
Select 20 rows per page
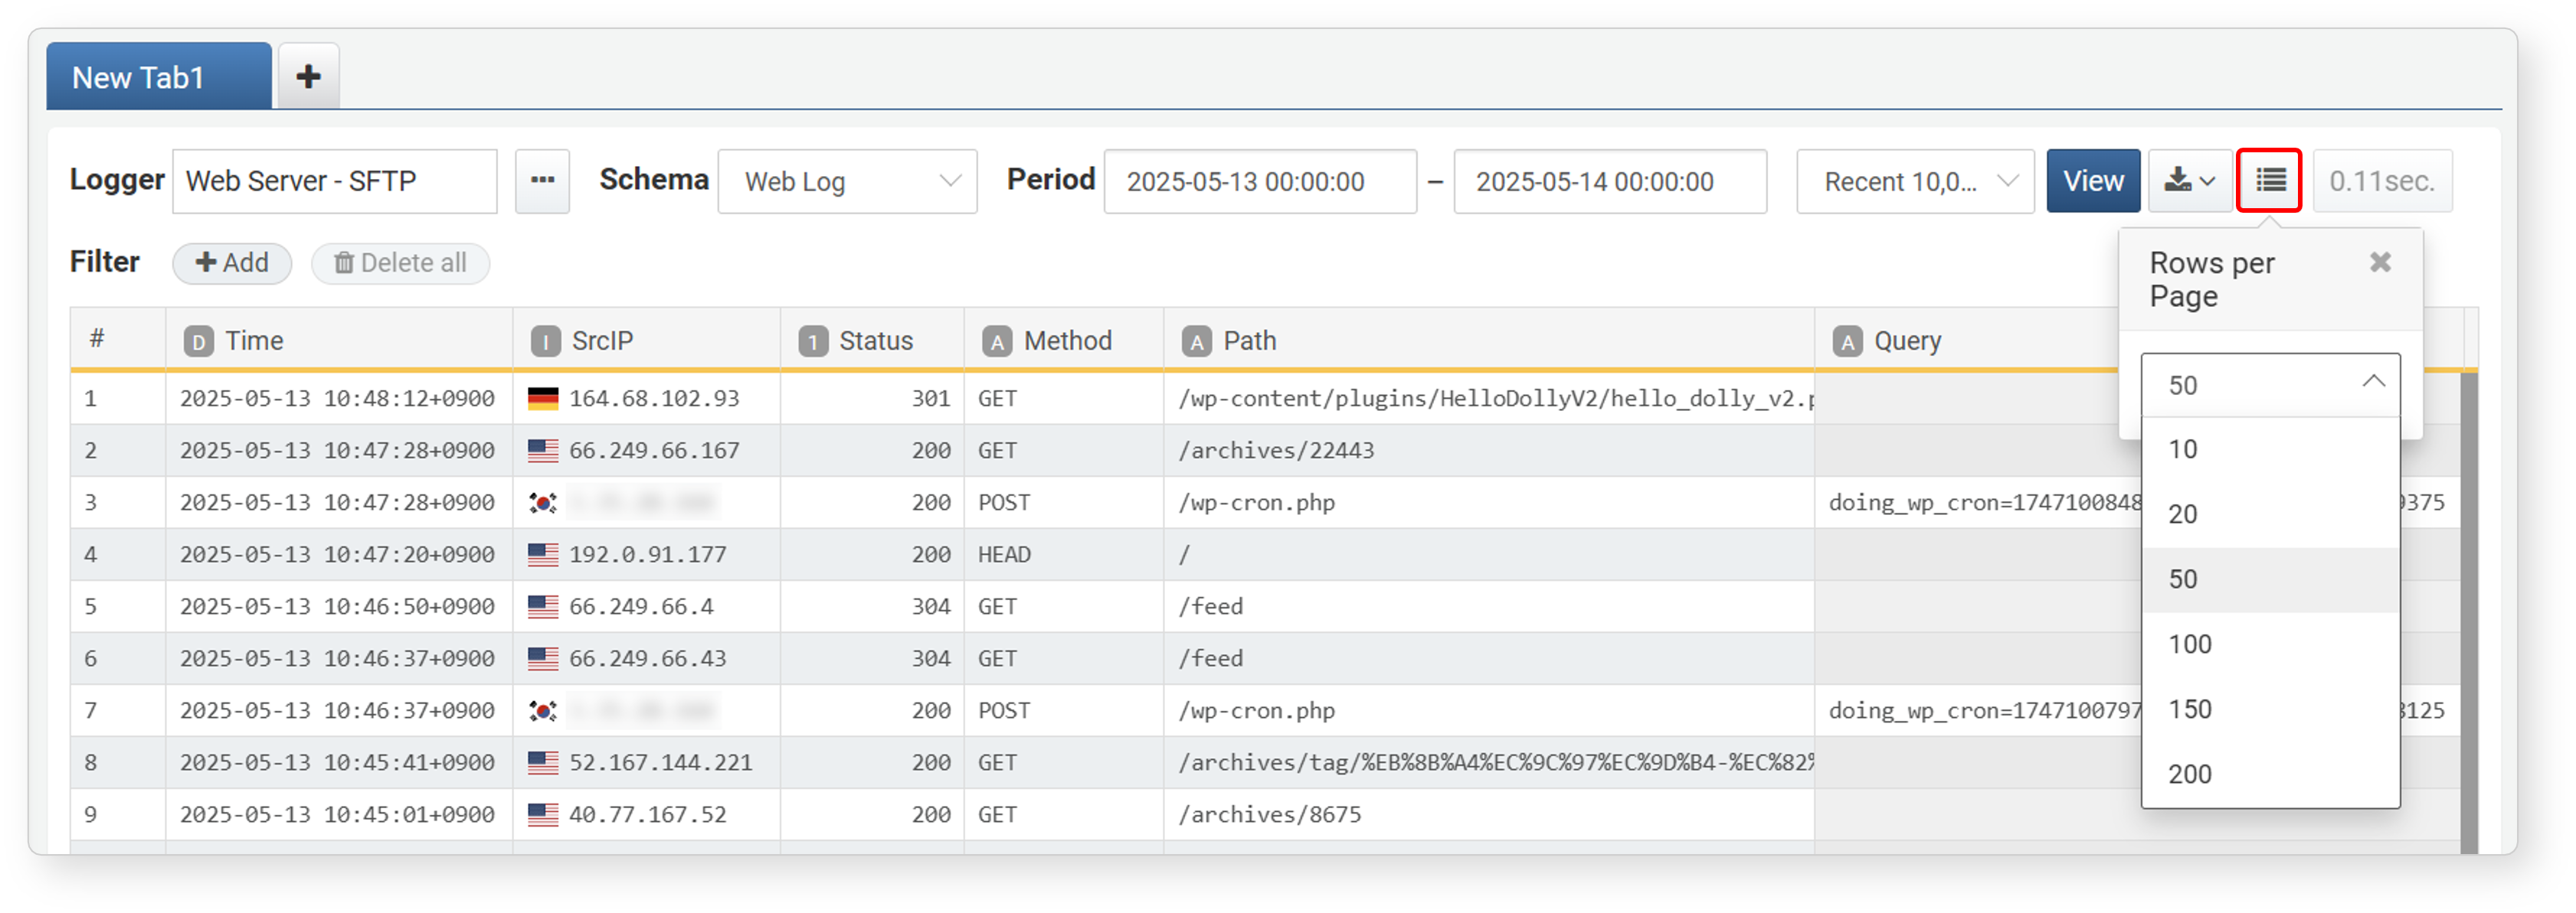click(2270, 514)
